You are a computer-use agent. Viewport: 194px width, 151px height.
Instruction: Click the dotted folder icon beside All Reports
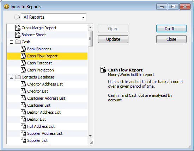(x=17, y=17)
